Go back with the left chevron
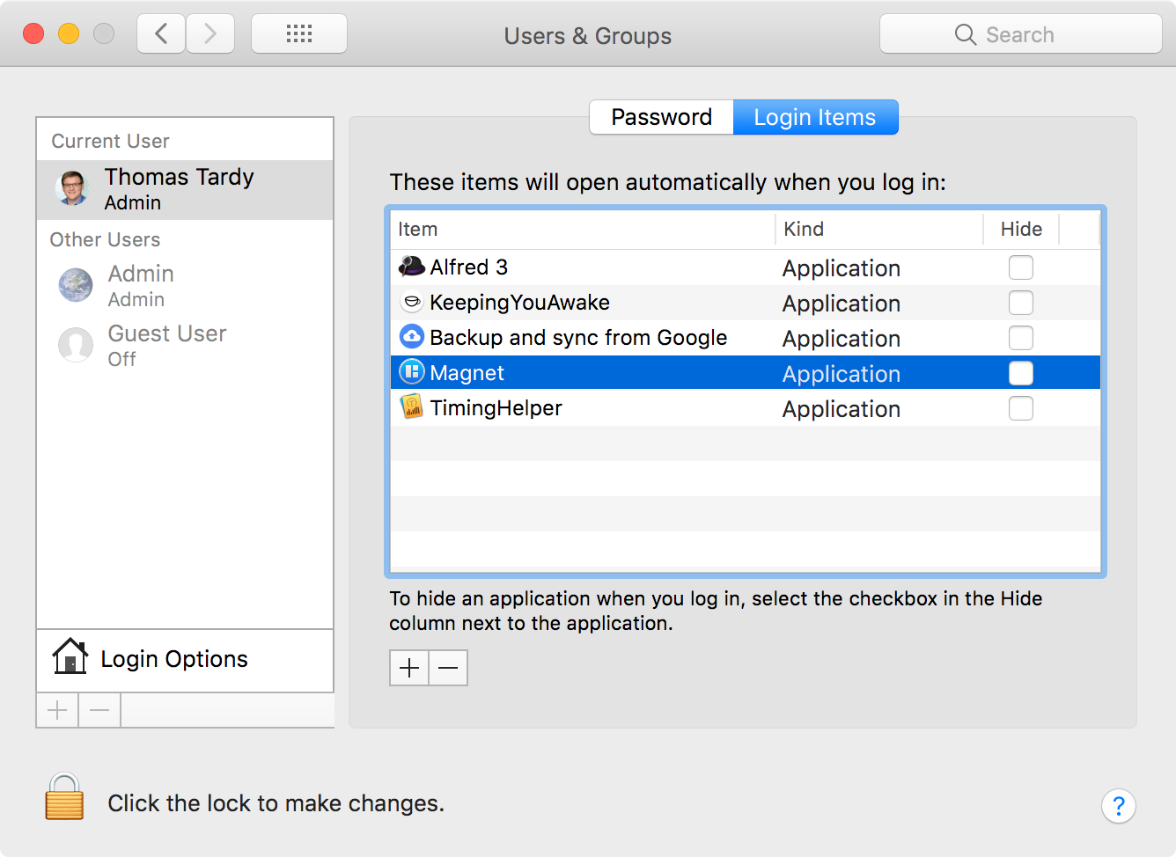 [161, 34]
